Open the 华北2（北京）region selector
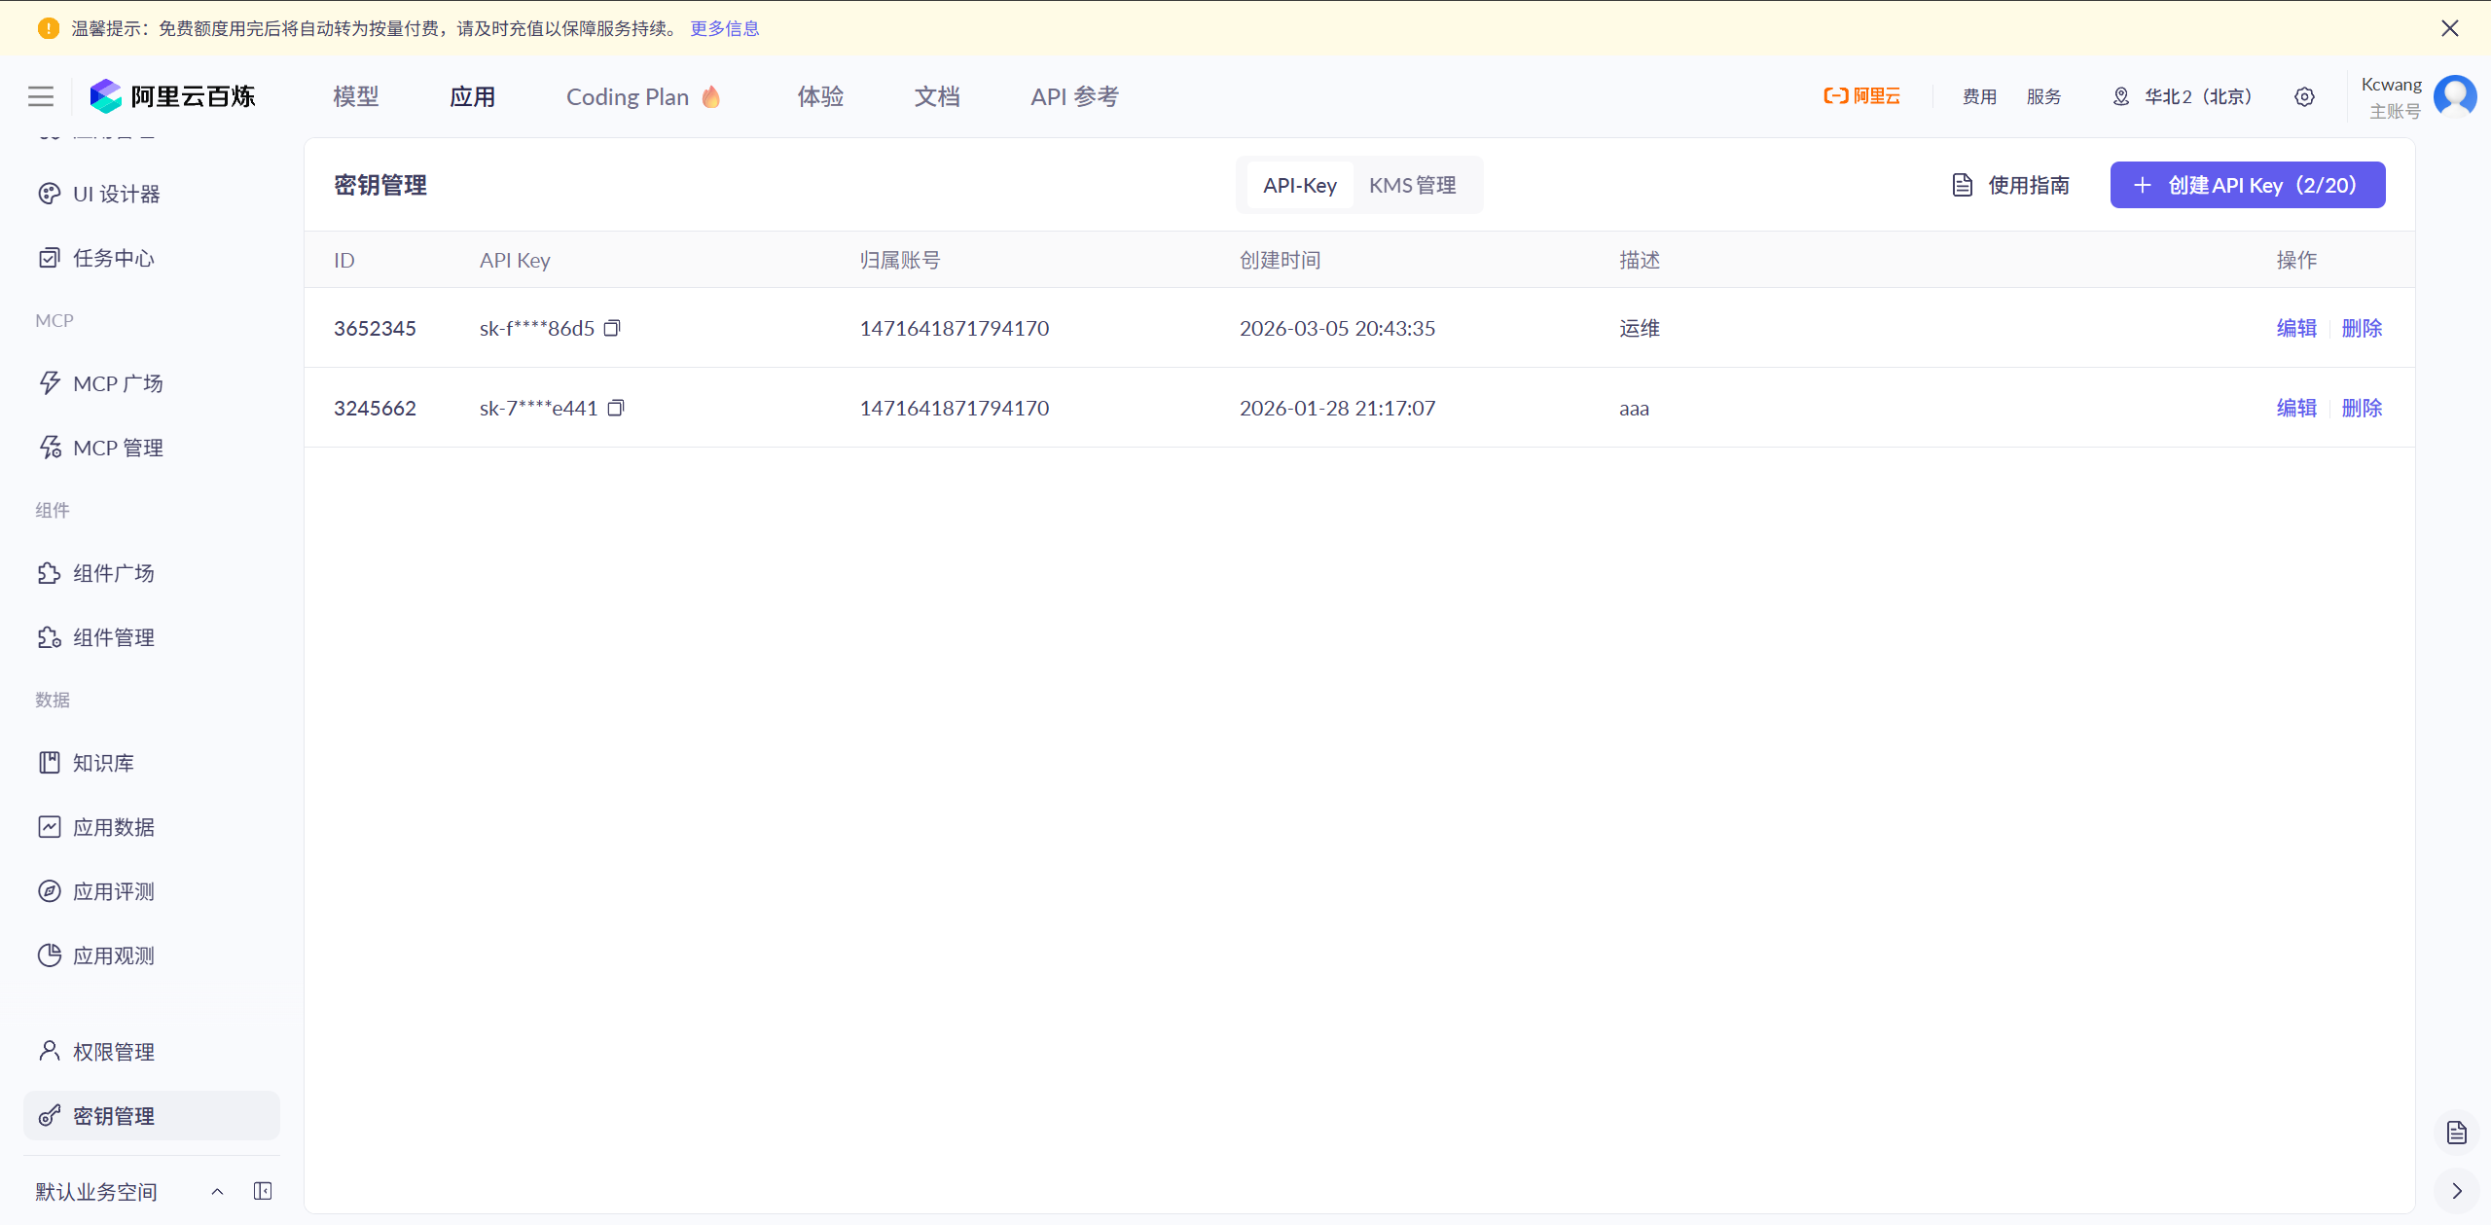 pyautogui.click(x=2182, y=96)
